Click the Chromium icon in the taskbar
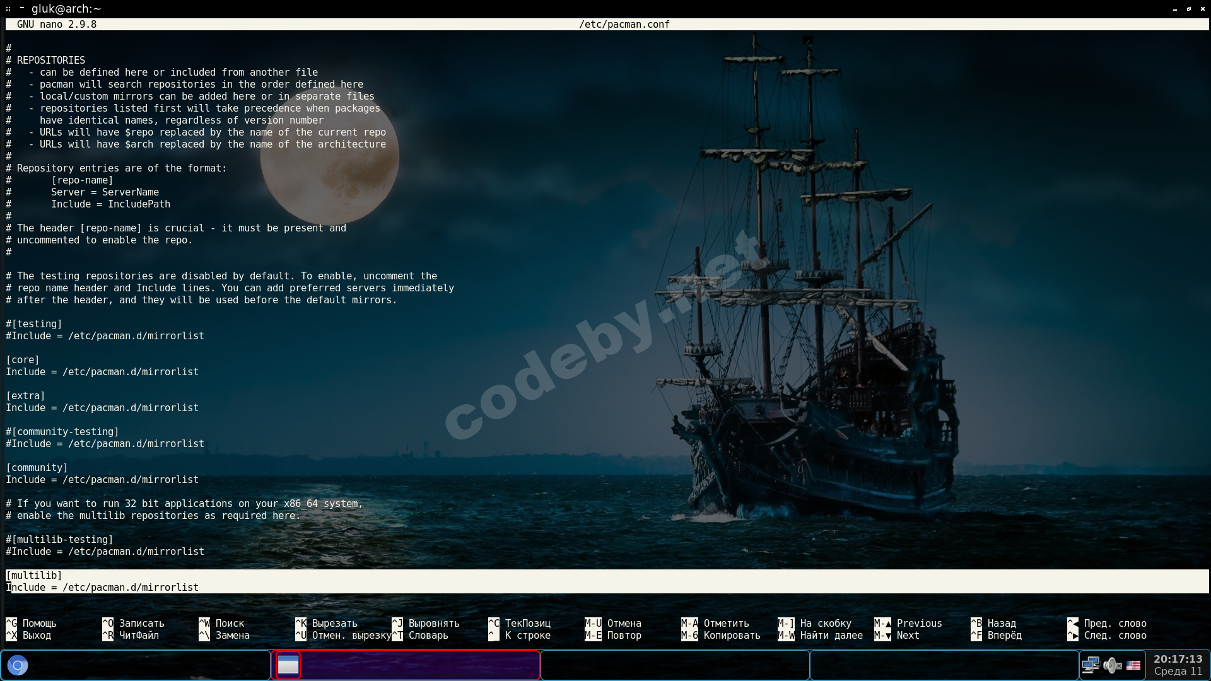Image resolution: width=1211 pixels, height=681 pixels. pyautogui.click(x=18, y=665)
